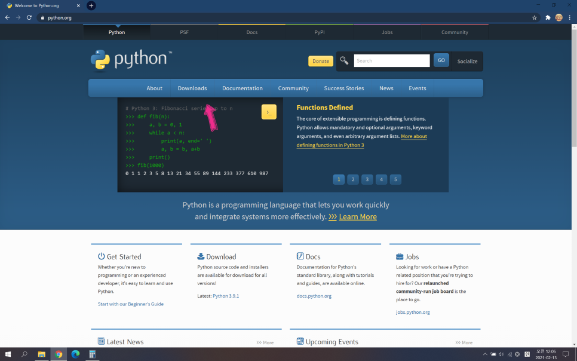
Task: Open Chrome three-dot menu
Action: (x=570, y=18)
